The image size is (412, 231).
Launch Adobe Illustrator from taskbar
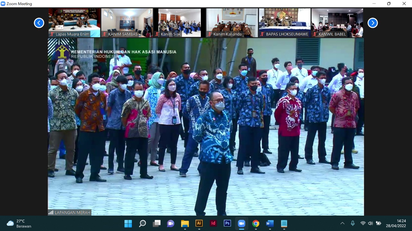(x=199, y=223)
